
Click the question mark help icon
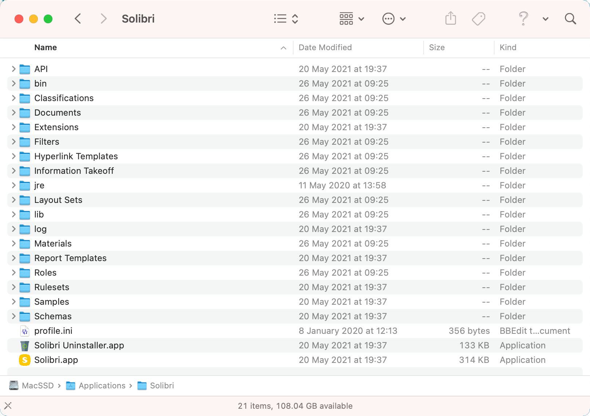[x=523, y=19]
